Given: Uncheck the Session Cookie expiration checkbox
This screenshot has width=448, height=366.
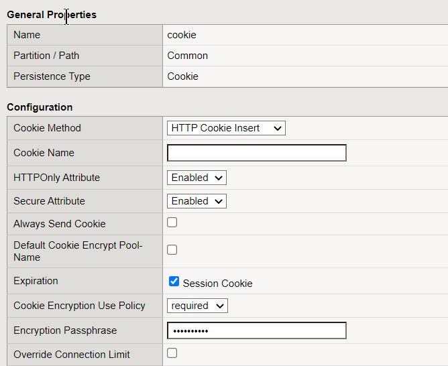Looking at the screenshot, I should (x=174, y=282).
